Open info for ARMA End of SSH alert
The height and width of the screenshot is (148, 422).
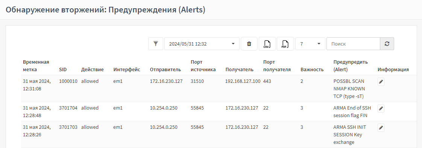click(x=381, y=108)
